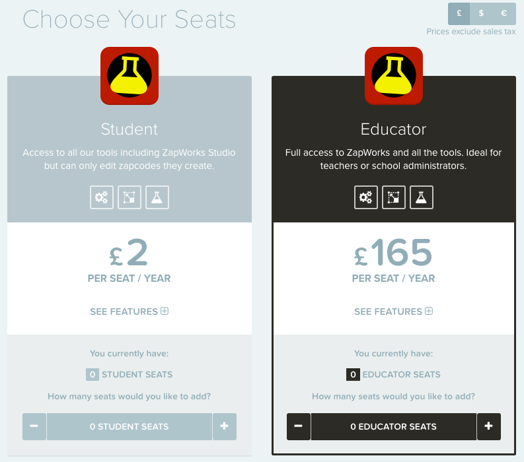Viewport: 524px width, 462px height.
Task: Click the Educator plan designer tool icon
Action: pos(394,197)
